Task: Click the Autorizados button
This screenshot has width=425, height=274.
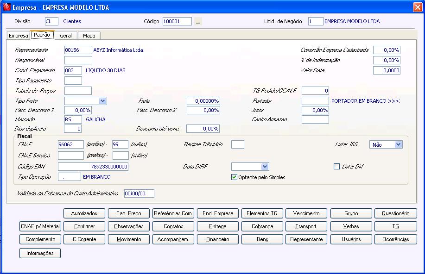Action: coord(84,213)
